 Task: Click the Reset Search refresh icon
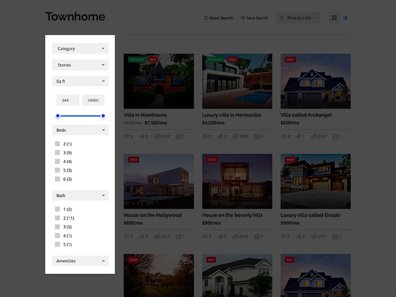coord(206,18)
